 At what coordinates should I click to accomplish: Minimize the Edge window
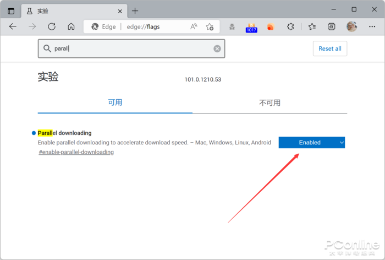(x=334, y=9)
